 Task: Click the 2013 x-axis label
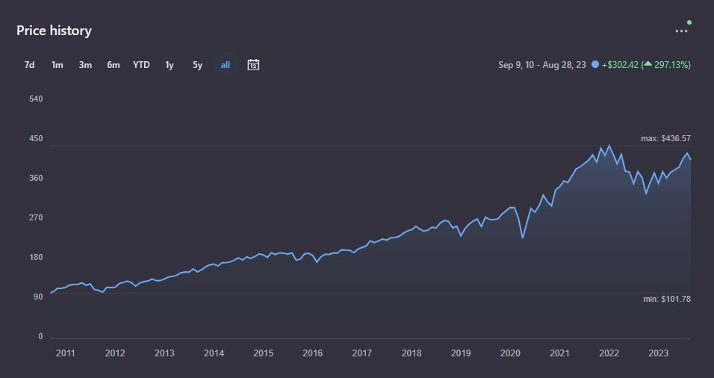click(x=164, y=353)
